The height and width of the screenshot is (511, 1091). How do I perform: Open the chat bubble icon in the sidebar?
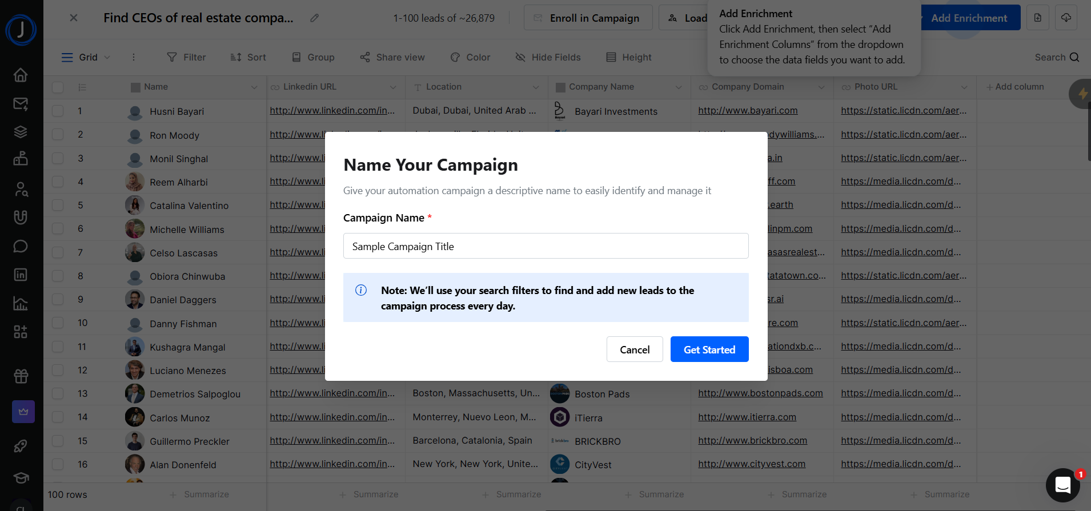point(20,246)
